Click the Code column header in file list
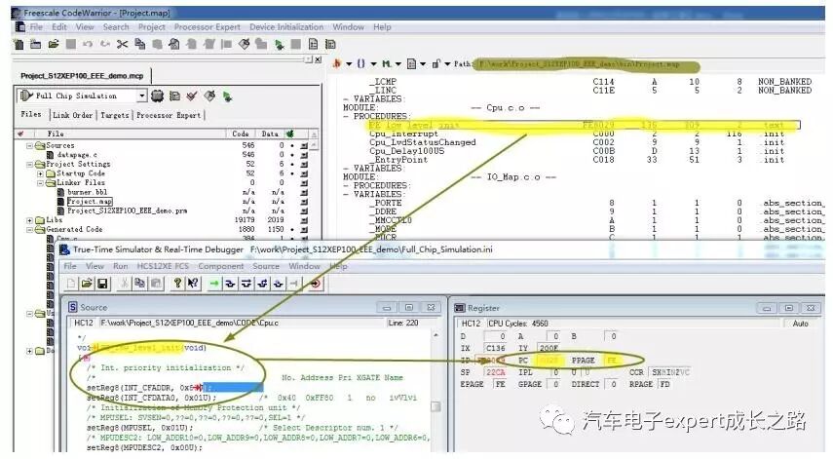Viewport: 833px width, 459px height. pos(241,134)
